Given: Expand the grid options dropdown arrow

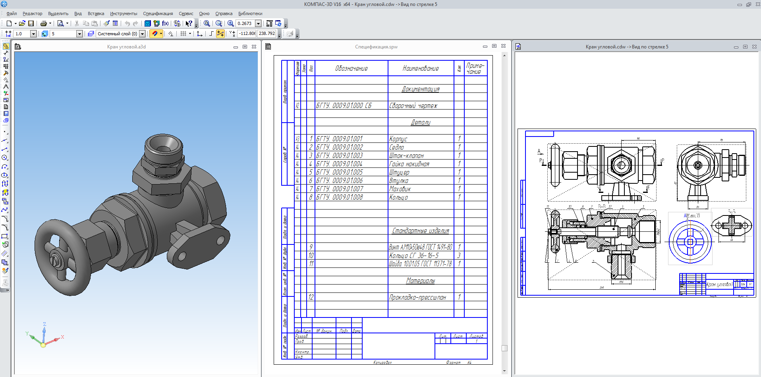Looking at the screenshot, I should pos(190,34).
